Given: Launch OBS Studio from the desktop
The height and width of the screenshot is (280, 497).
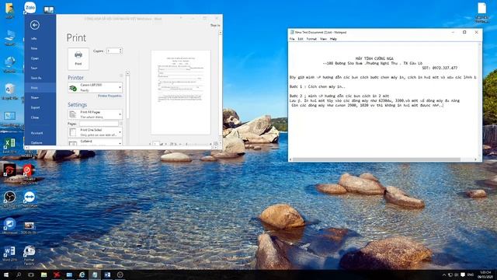Looking at the screenshot, I should tap(9, 199).
